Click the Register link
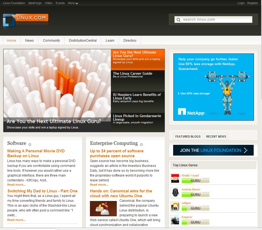Viewport: 262px width, 230px height. pos(253,3)
